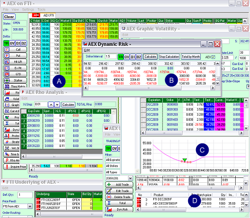This screenshot has width=250, height=218.
Task: Open the Protection (delta) tool in sidebar
Action: click(x=11, y=136)
